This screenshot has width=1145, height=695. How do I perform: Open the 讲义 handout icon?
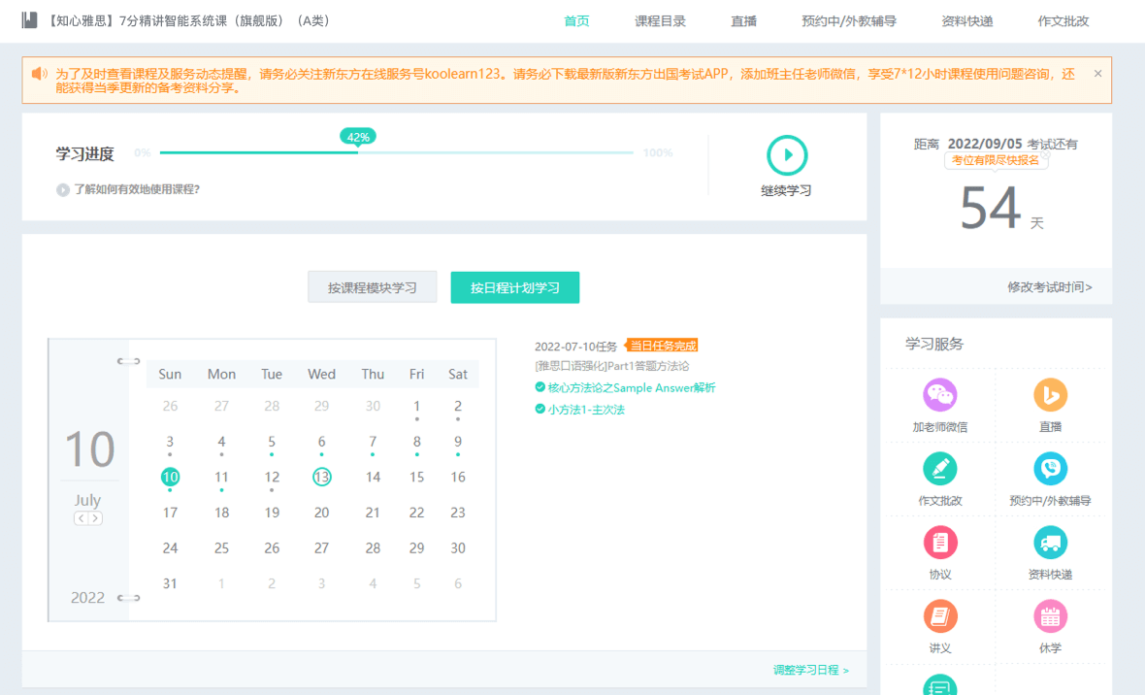(x=939, y=616)
